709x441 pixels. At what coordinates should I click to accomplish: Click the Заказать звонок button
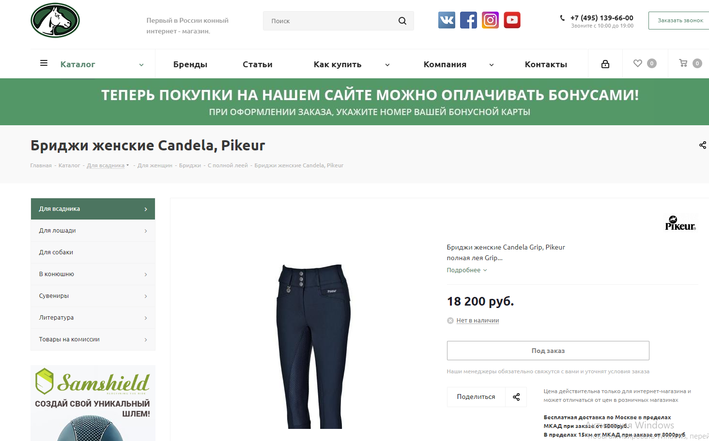(x=679, y=20)
